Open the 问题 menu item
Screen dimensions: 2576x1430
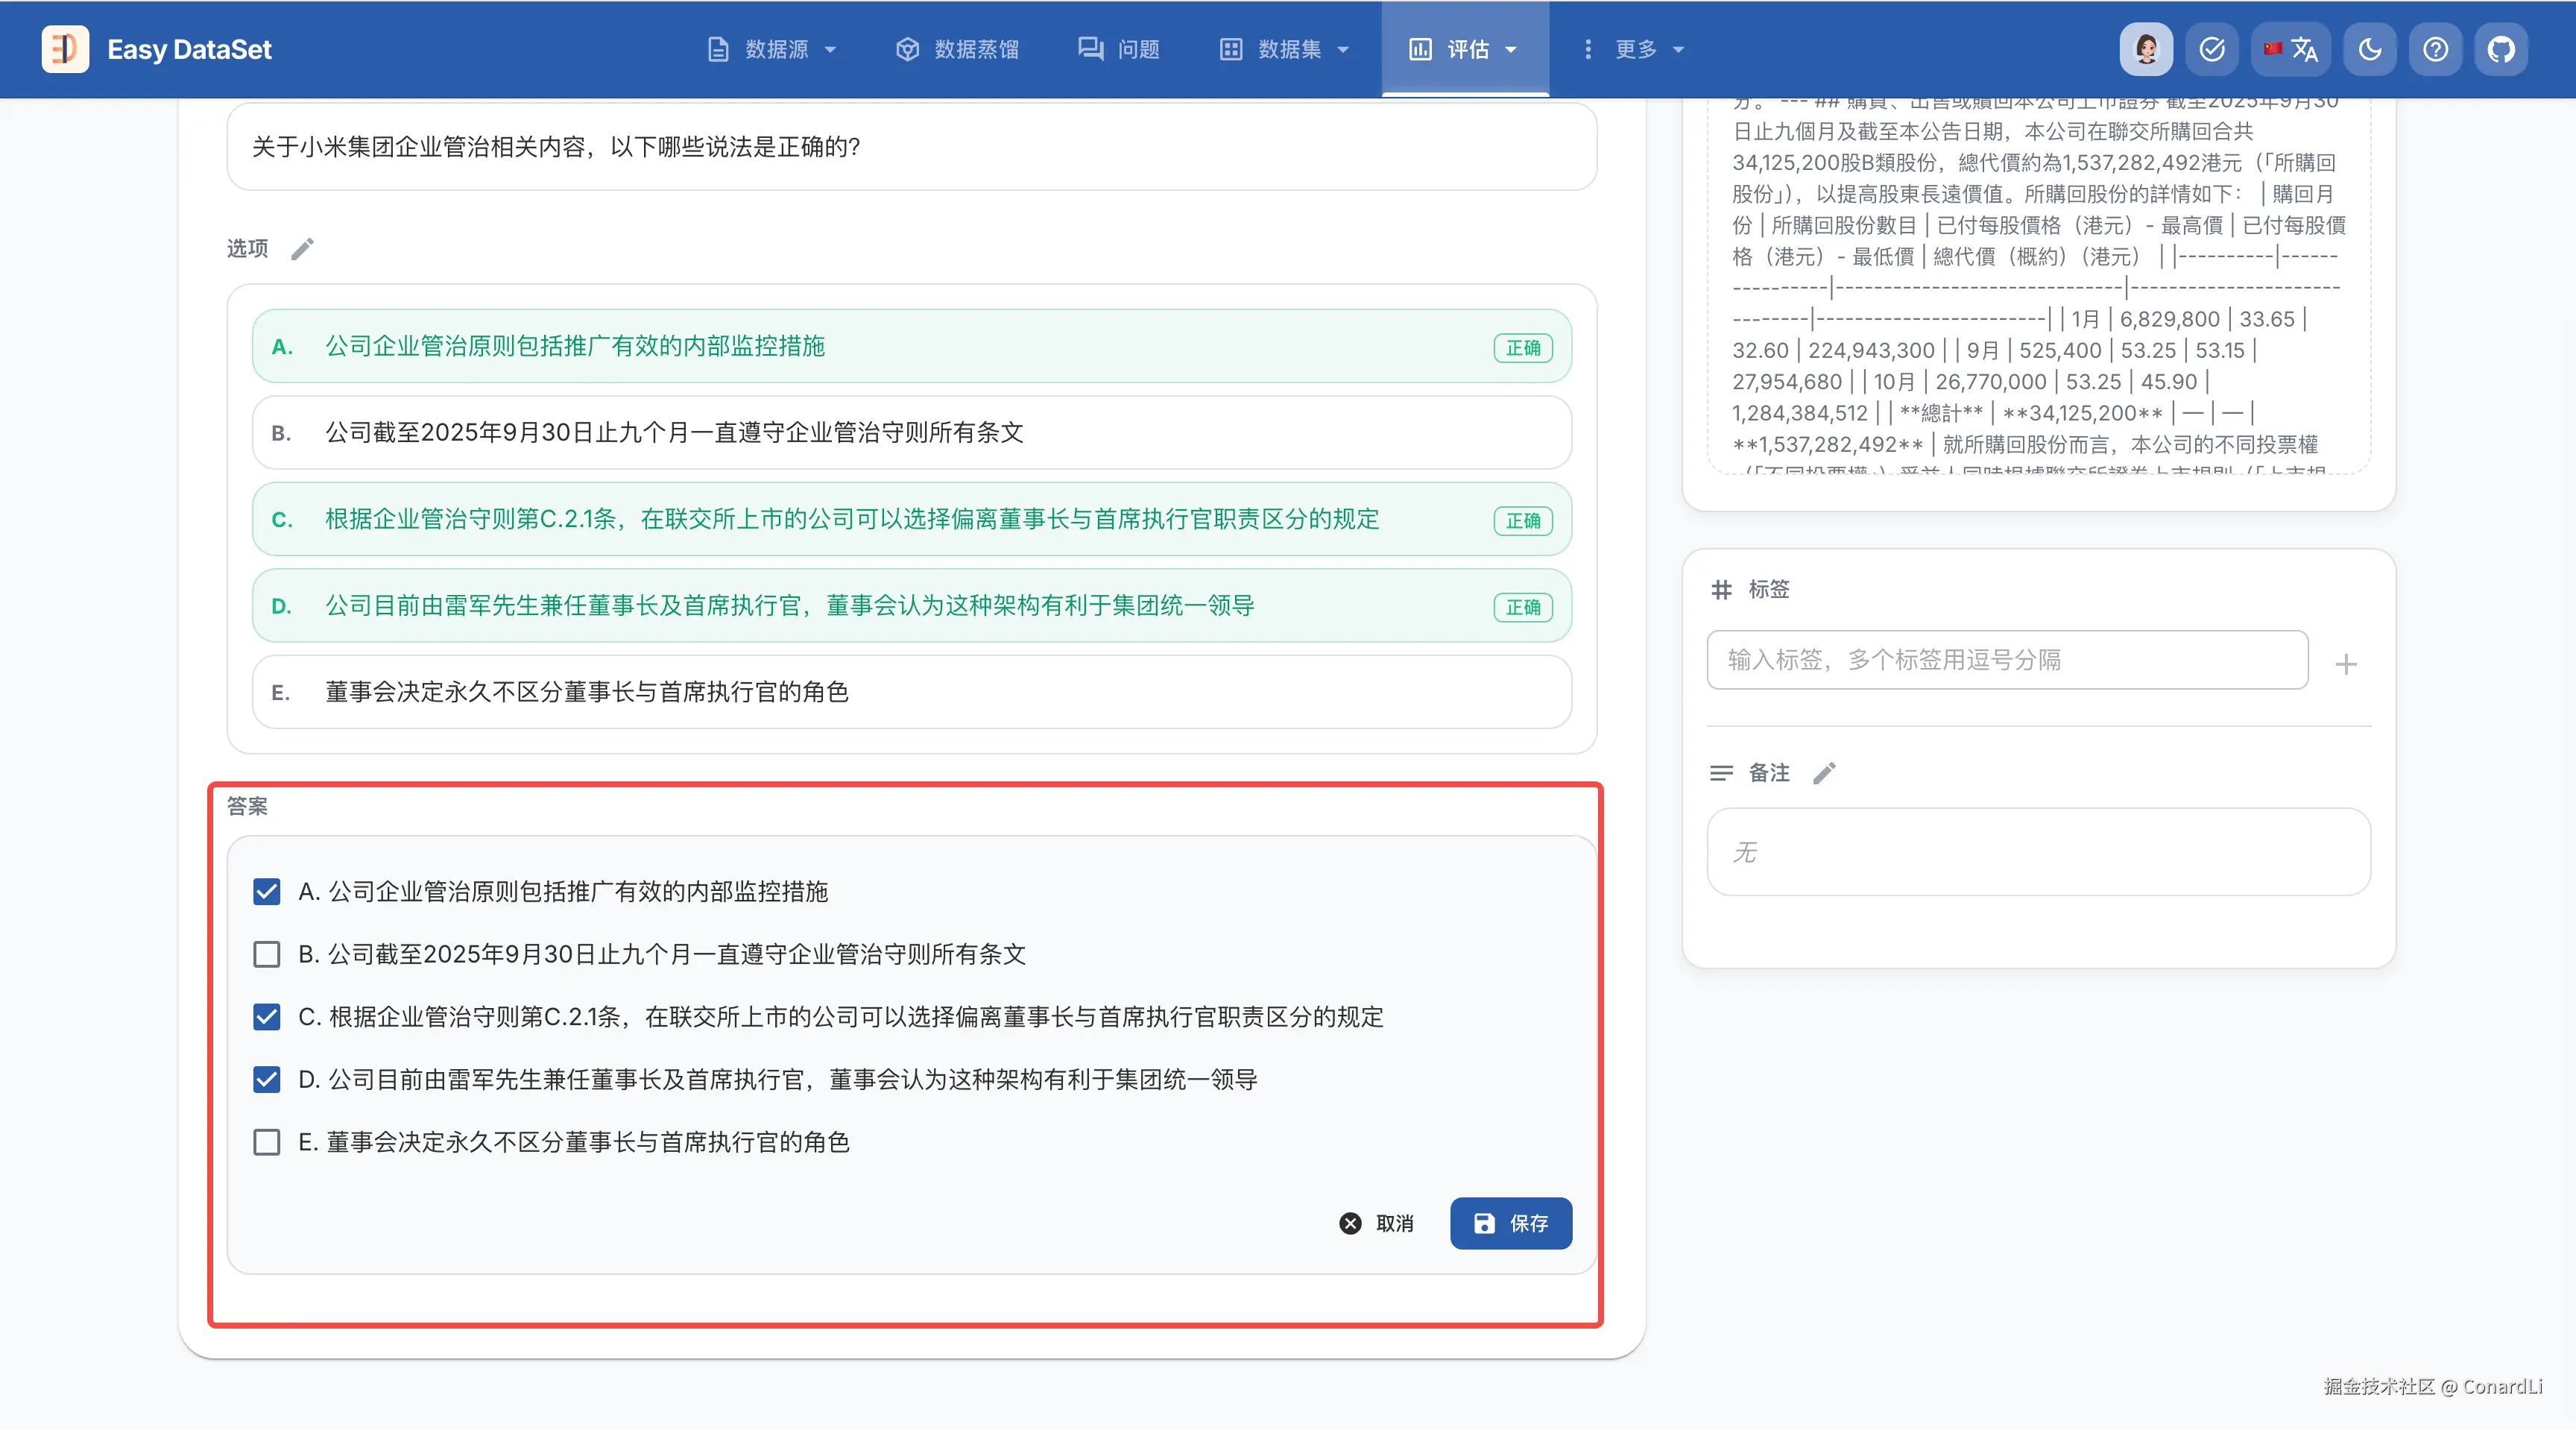1119,49
